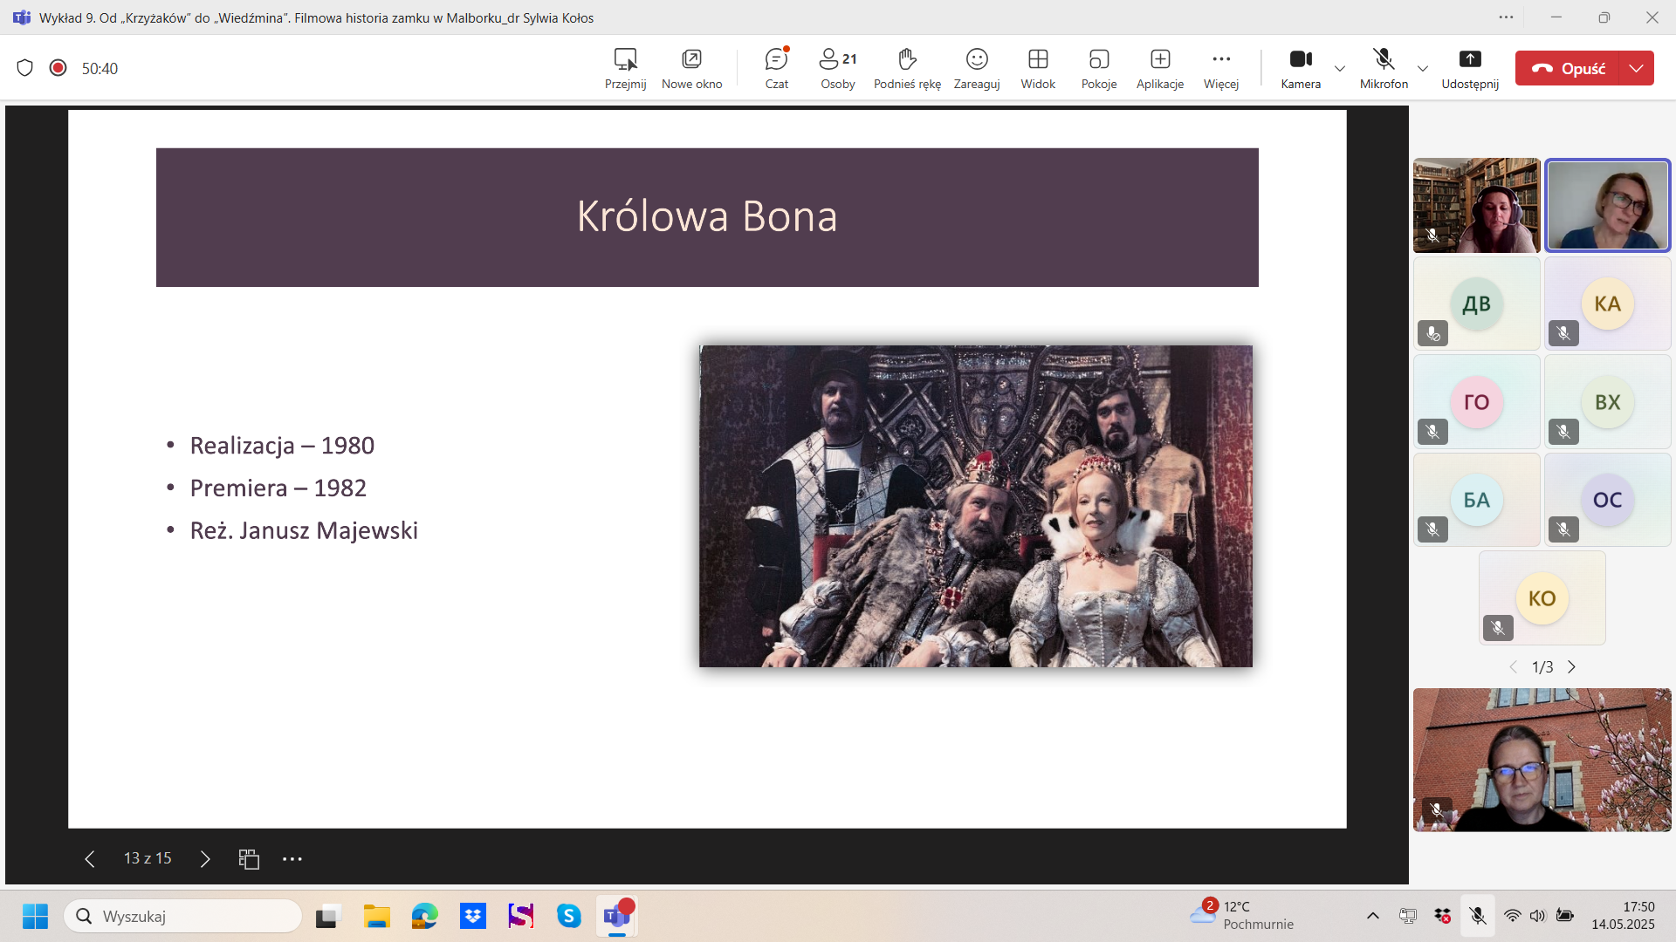Go to next slide arrow
The height and width of the screenshot is (942, 1676).
205,859
